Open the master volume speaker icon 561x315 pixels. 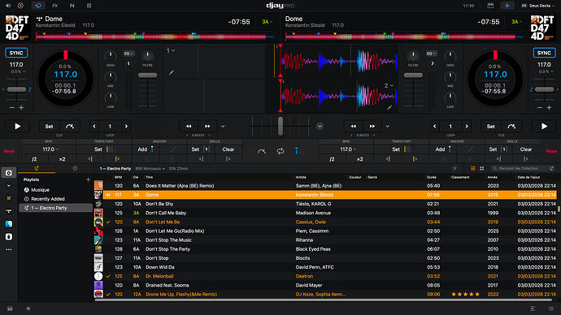8,6
